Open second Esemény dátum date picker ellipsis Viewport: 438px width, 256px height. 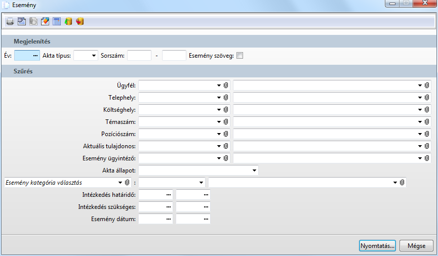(206, 219)
